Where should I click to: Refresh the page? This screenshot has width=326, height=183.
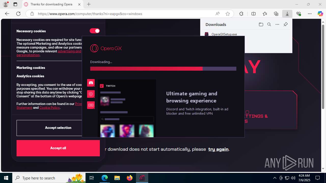click(18, 14)
